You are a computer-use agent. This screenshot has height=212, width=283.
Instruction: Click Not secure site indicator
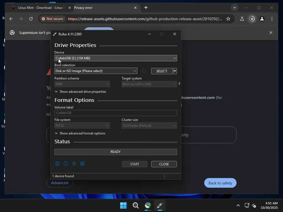click(x=53, y=19)
